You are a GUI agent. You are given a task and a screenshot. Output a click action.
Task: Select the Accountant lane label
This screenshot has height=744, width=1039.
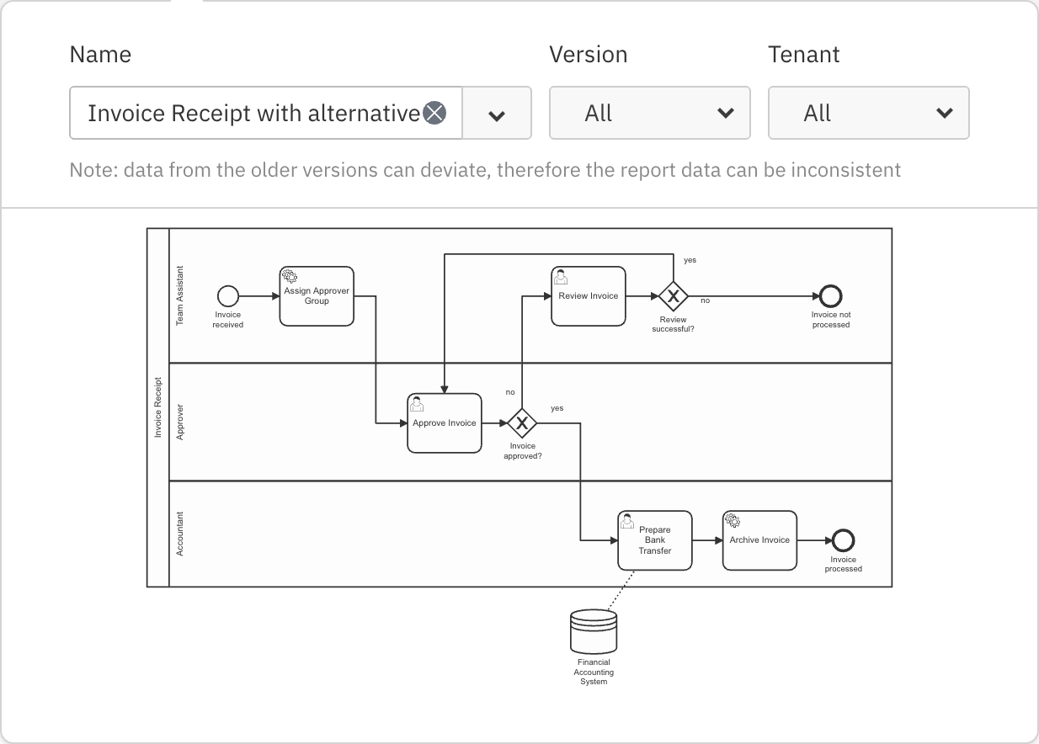[x=179, y=534]
